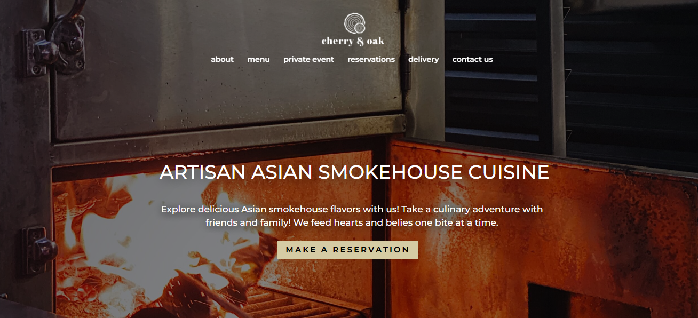The image size is (698, 318).
Task: Click the tree-ring logo icon
Action: point(354,24)
